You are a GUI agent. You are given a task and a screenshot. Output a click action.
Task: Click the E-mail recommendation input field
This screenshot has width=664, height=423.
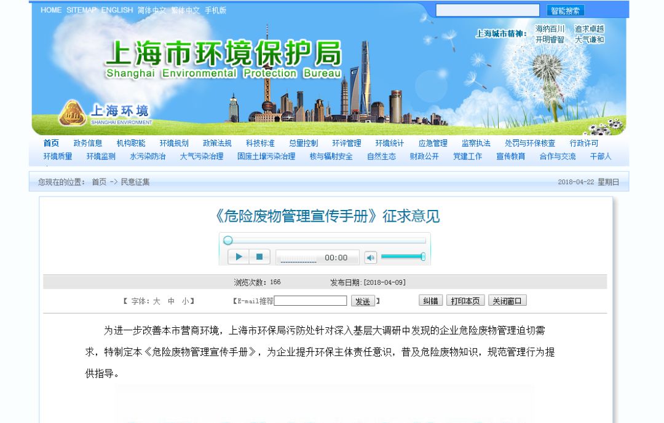(x=310, y=301)
